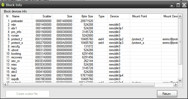This screenshot has height=99, width=188.
Task: Click ext4 type in protect_s row
Action: (x=101, y=43)
